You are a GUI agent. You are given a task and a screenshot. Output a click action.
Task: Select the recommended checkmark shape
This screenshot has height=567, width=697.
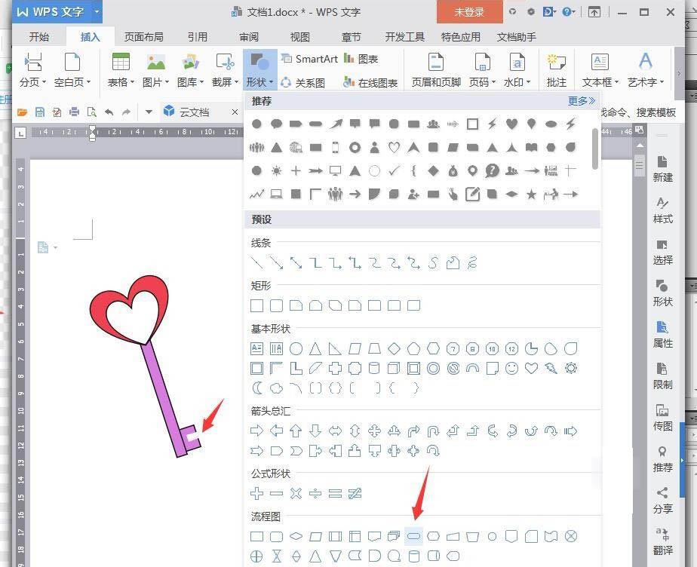point(394,170)
